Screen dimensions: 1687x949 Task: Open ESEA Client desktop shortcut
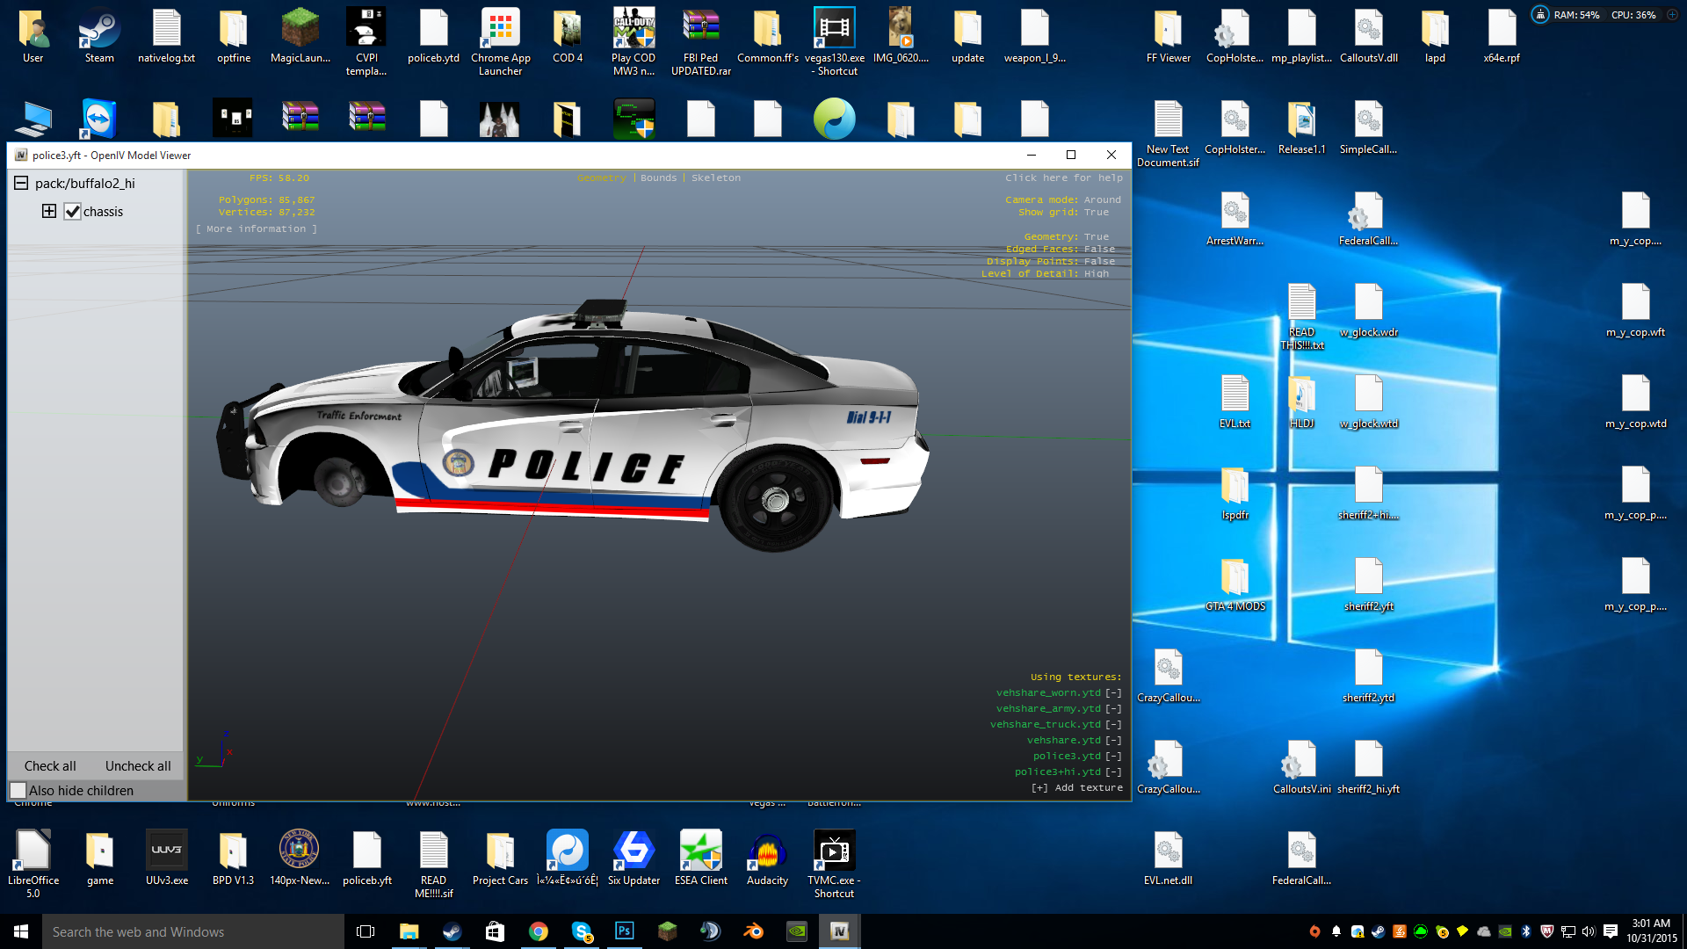click(700, 851)
